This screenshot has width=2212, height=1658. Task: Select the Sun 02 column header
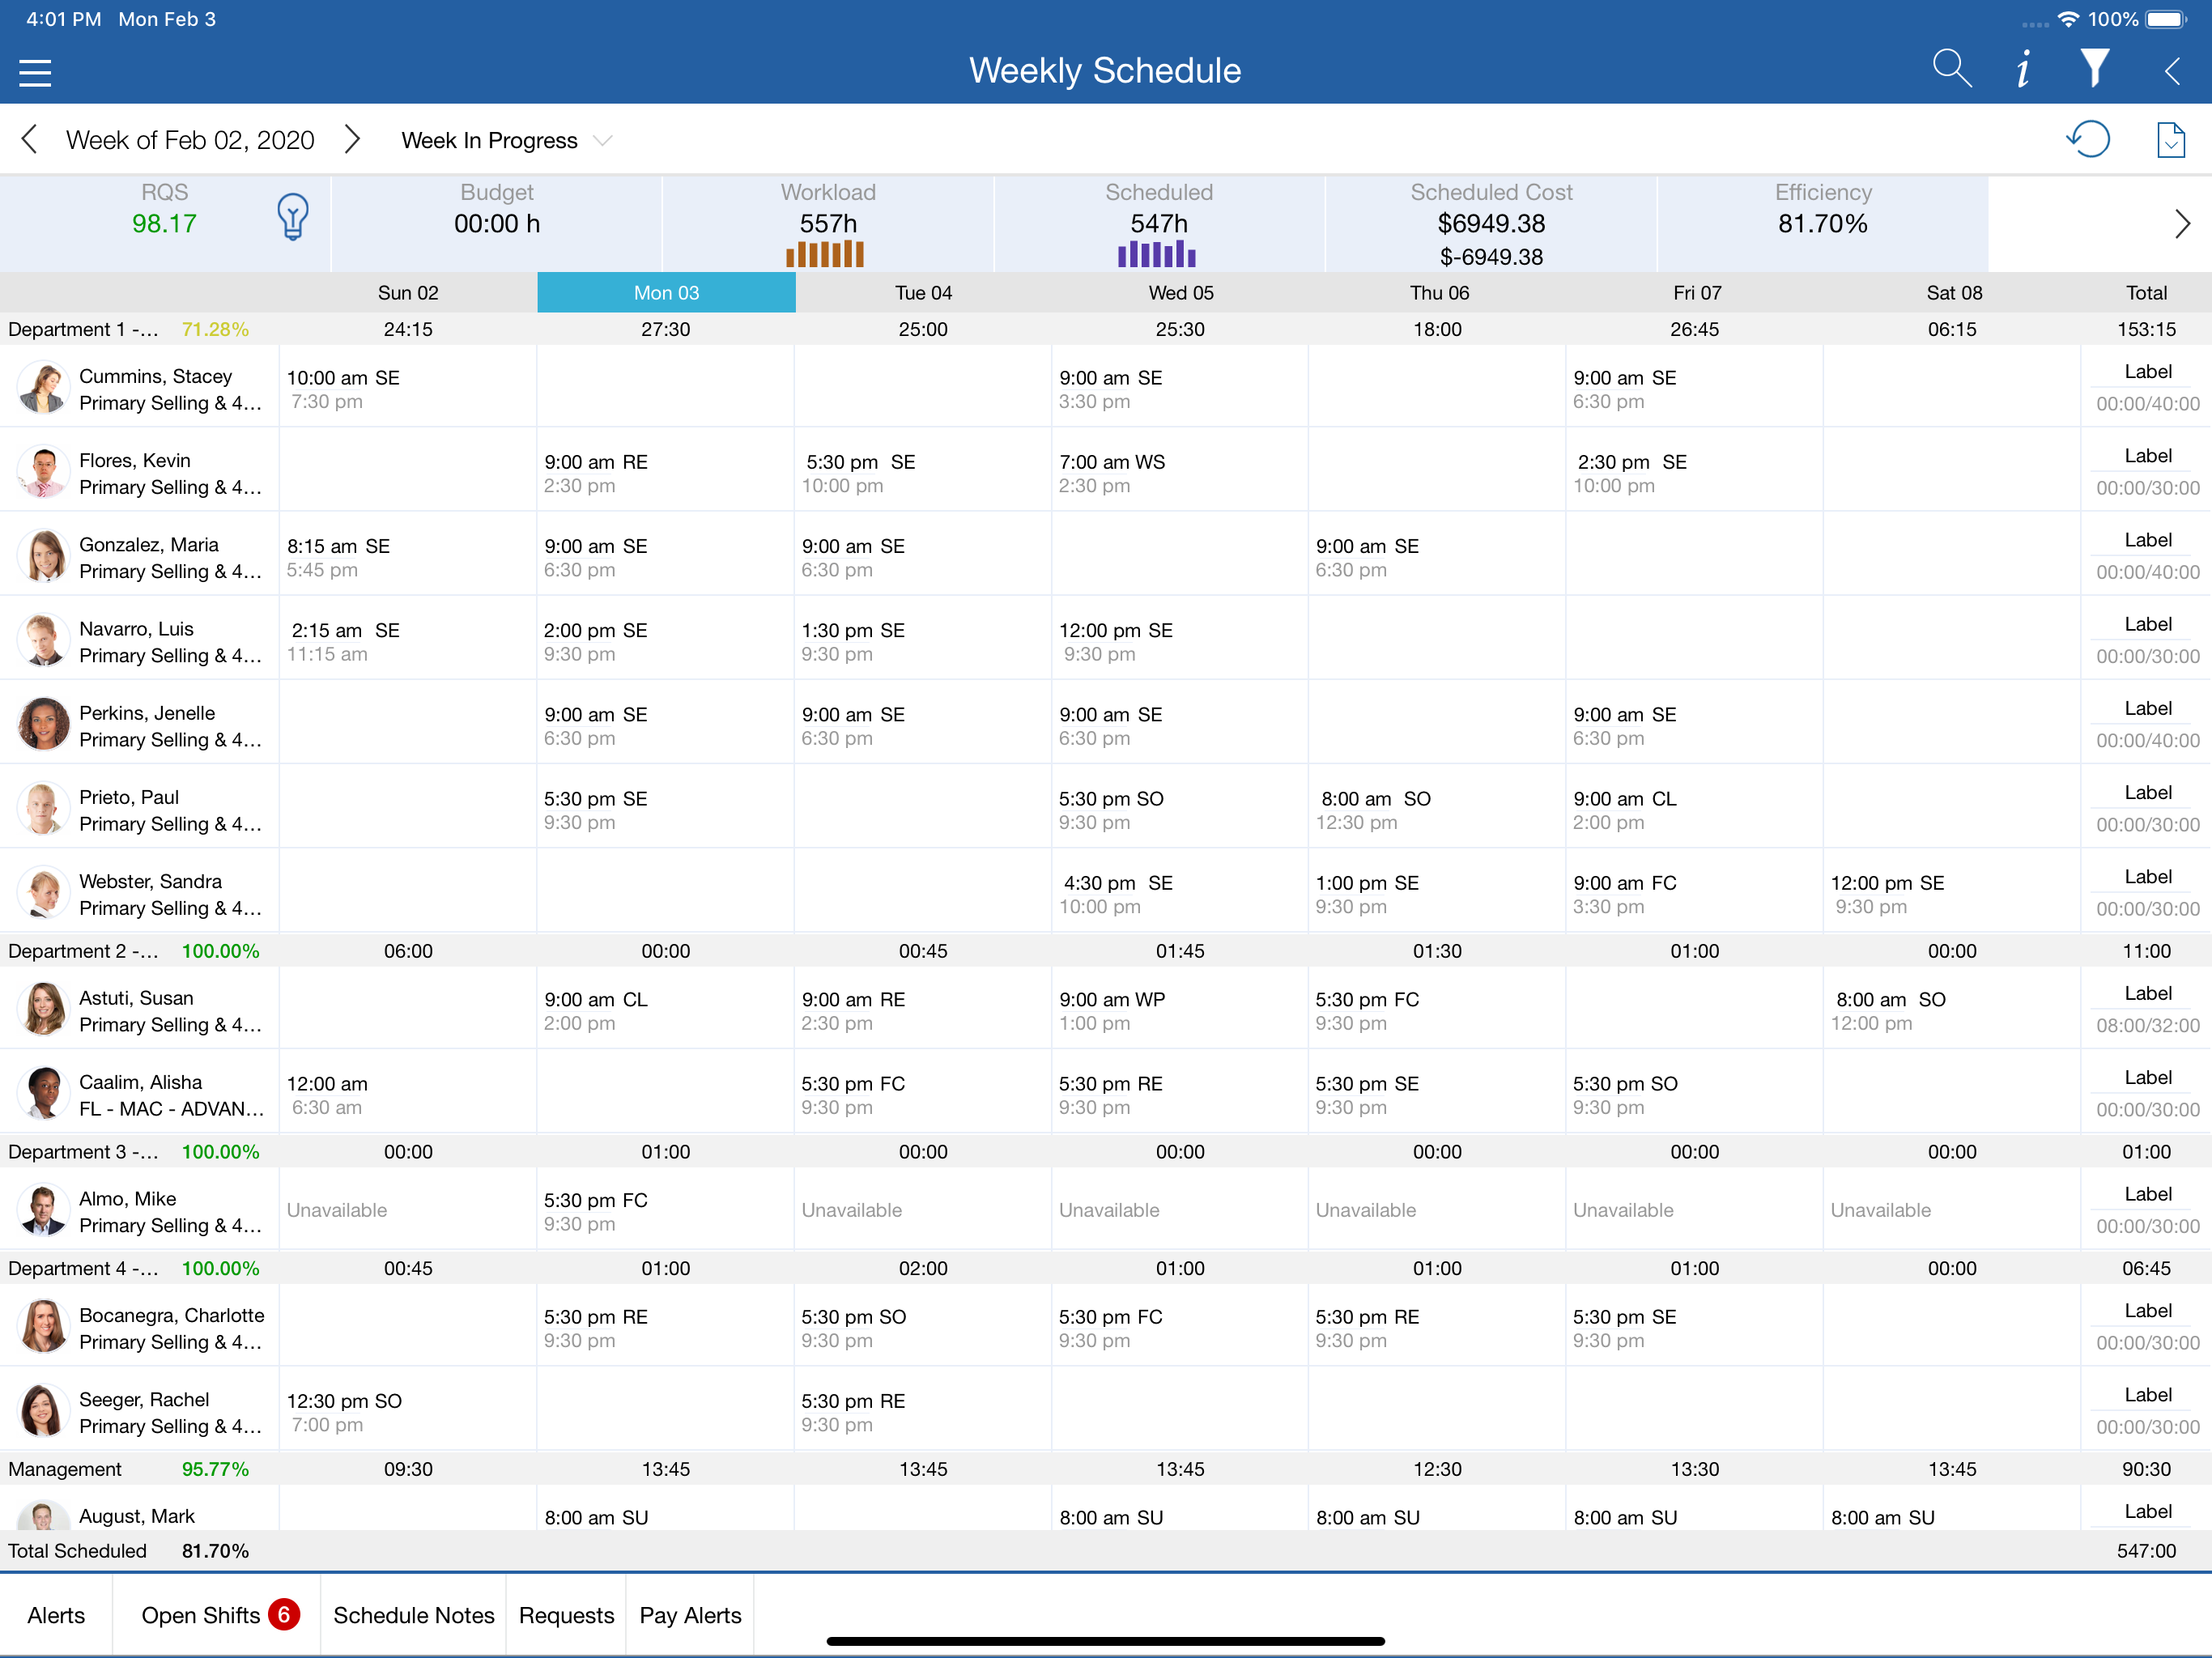[x=408, y=292]
